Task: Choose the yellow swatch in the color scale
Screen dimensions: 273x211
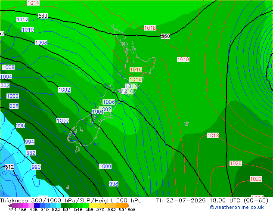Action: (91, 205)
